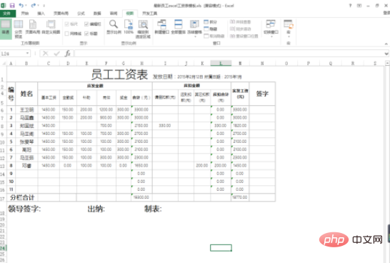Viewport: 390px width, 263px height.
Task: Select column N header
Action: pos(262,64)
